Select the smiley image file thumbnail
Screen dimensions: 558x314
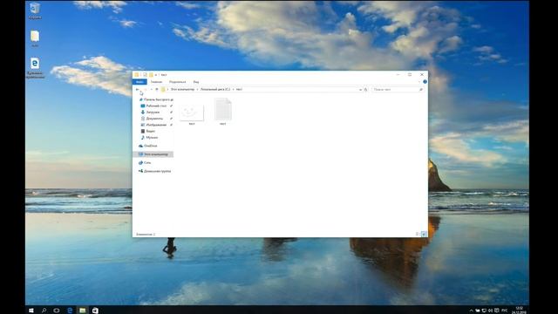192,113
